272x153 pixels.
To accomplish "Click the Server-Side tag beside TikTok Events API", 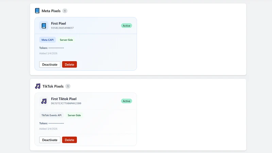I will (x=74, y=115).
